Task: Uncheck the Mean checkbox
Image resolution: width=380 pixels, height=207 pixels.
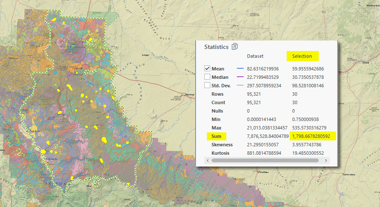Action: point(207,69)
